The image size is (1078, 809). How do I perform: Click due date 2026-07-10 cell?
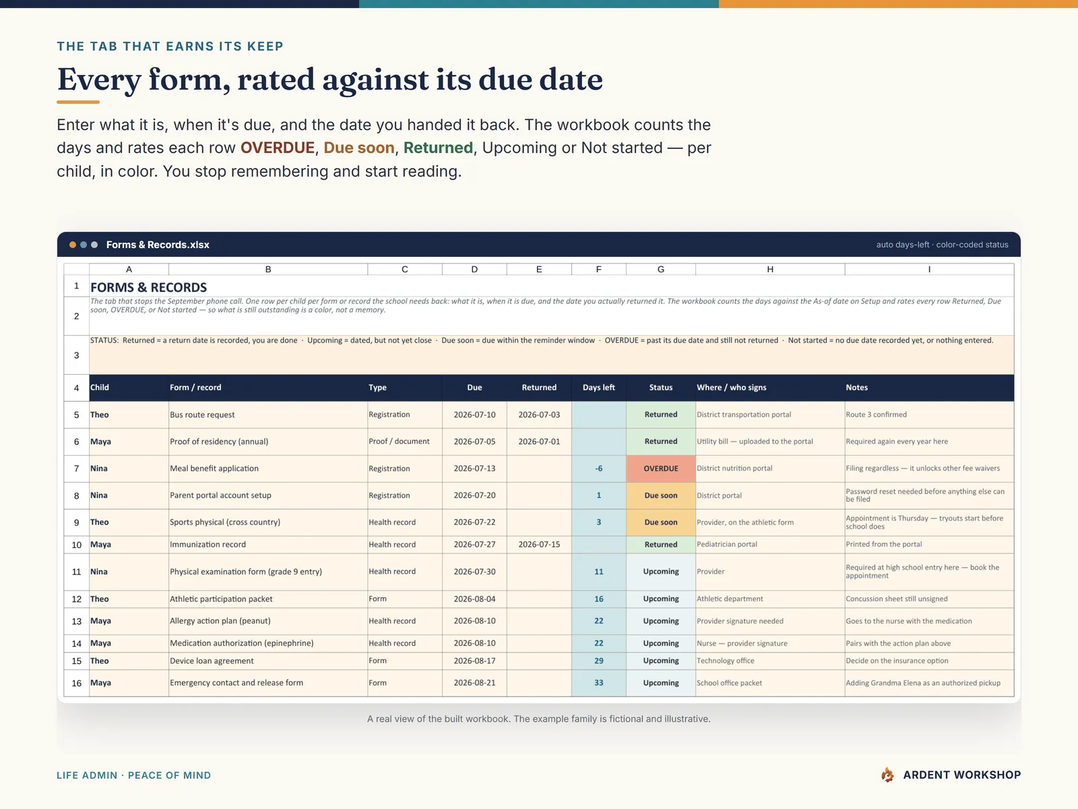474,415
